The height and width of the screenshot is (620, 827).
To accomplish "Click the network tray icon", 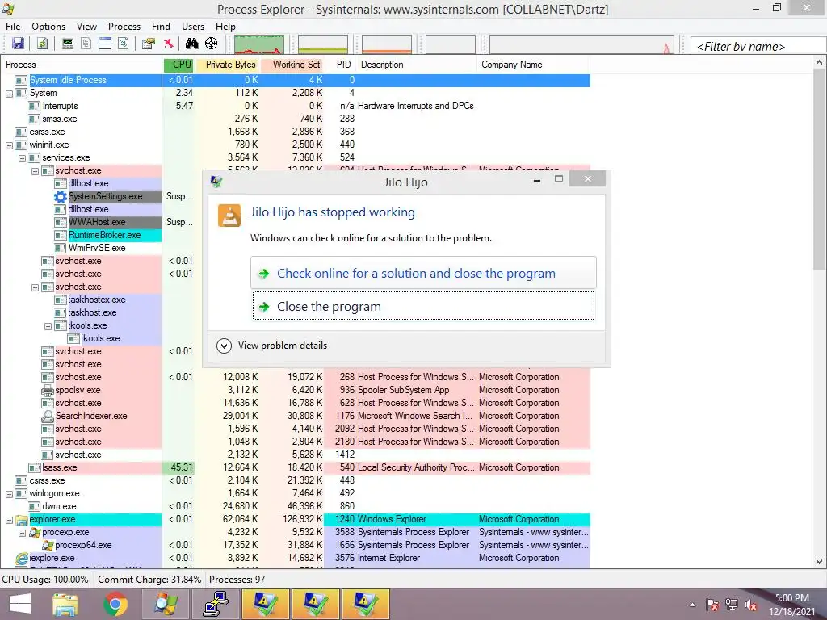I will pos(732,605).
